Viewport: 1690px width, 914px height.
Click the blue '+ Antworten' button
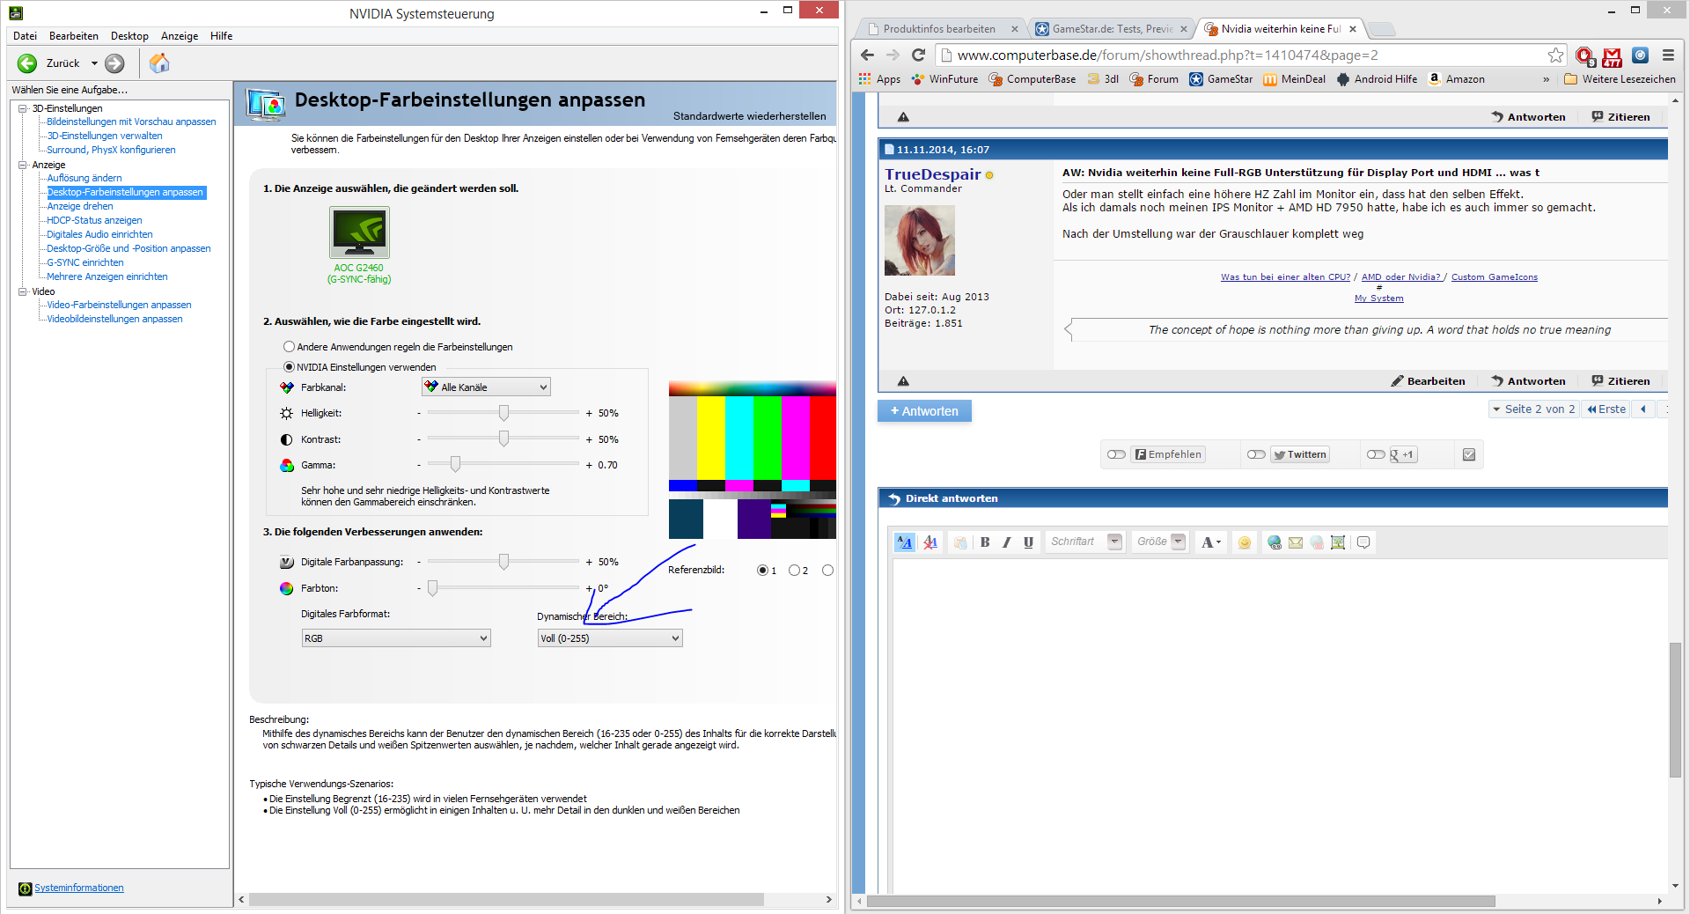[924, 411]
